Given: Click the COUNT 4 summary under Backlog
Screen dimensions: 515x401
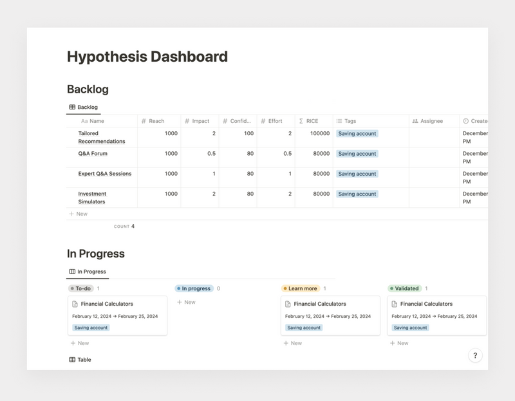Looking at the screenshot, I should click(x=124, y=227).
